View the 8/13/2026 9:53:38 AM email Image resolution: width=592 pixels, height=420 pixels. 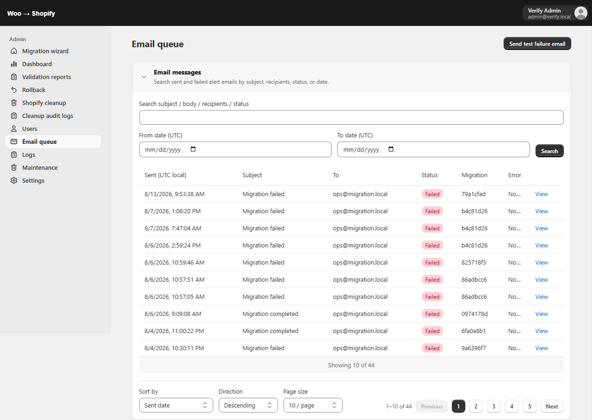[x=542, y=194]
